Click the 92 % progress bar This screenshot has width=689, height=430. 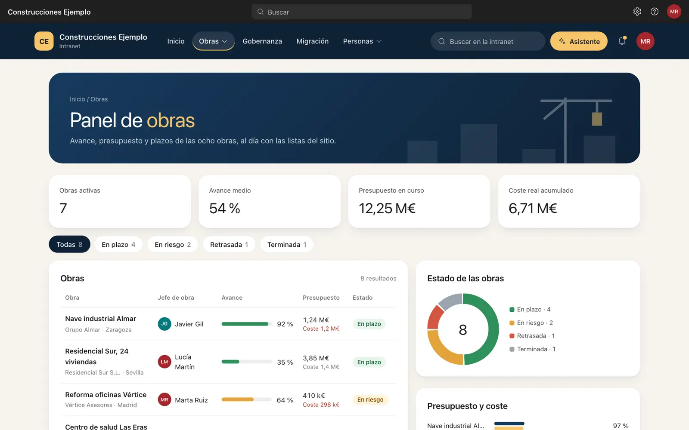coord(247,324)
